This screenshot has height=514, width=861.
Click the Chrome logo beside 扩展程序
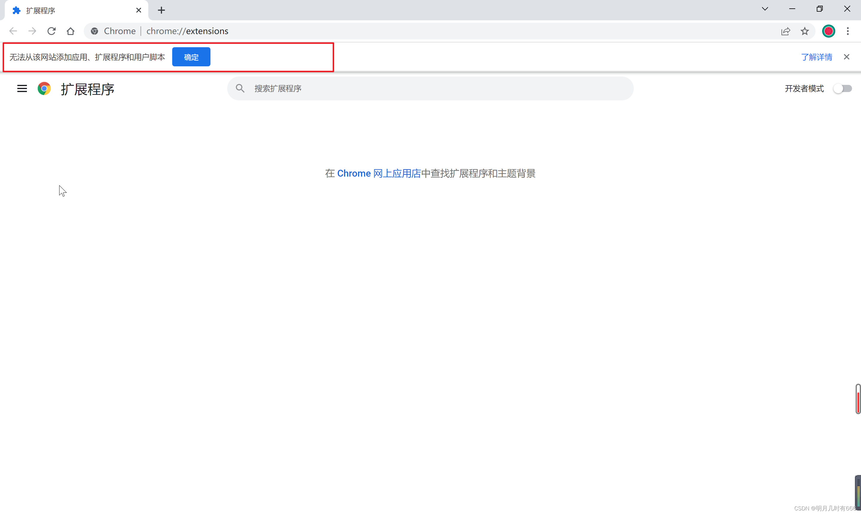(x=44, y=89)
